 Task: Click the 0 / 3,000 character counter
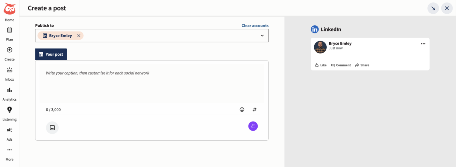click(53, 109)
